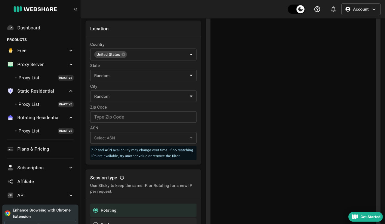Click the Zip Code input field
The height and width of the screenshot is (224, 385).
point(143,117)
